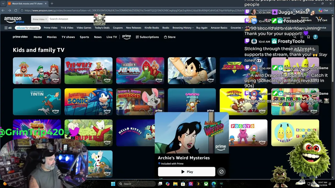Open the TV shows tab
This screenshot has height=188, width=335.
point(68,37)
